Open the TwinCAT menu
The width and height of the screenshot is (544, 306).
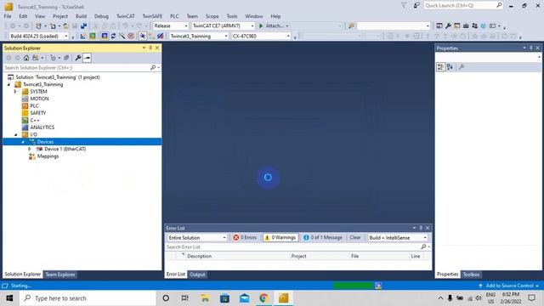point(125,16)
